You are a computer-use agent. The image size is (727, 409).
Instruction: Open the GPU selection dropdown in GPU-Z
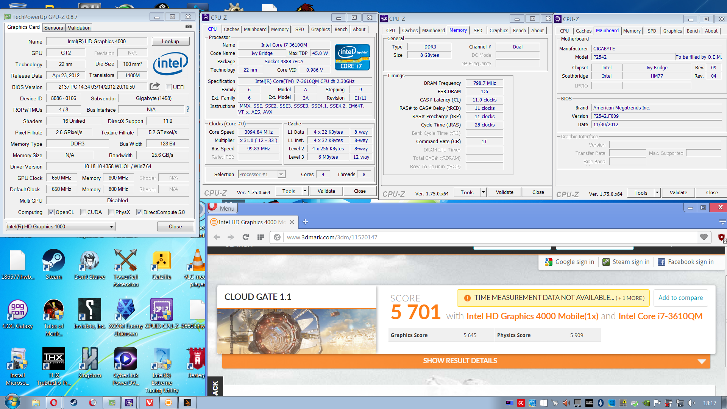[x=60, y=226]
